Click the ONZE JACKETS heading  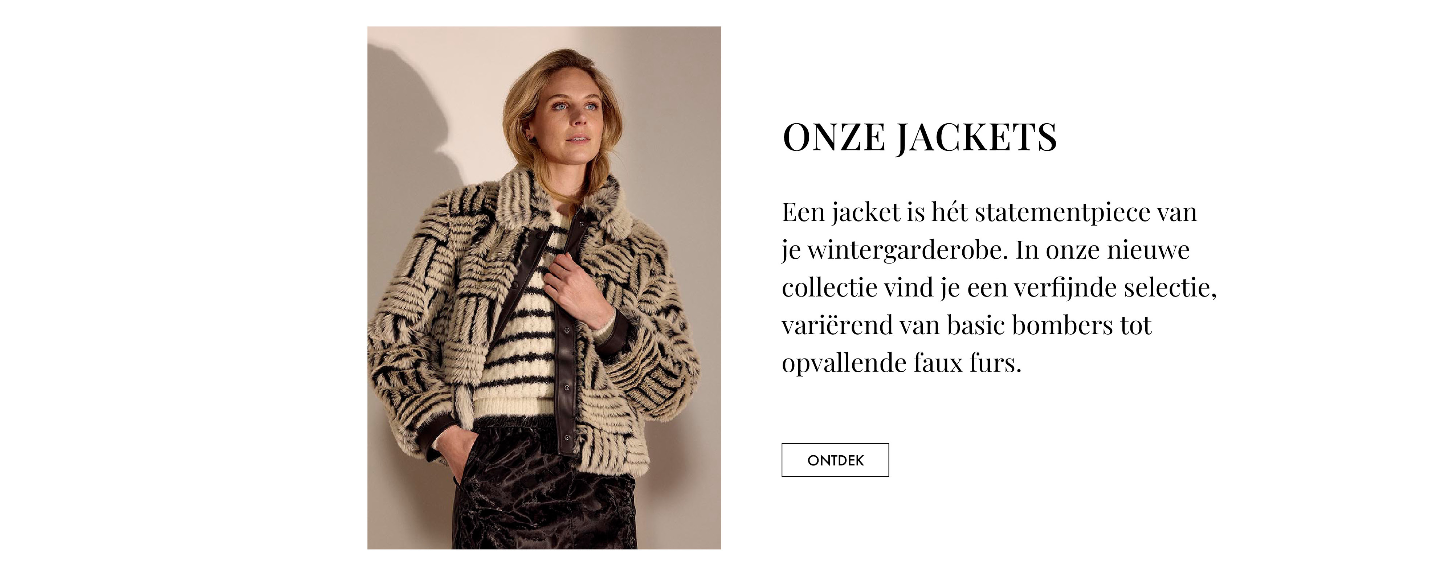[919, 137]
